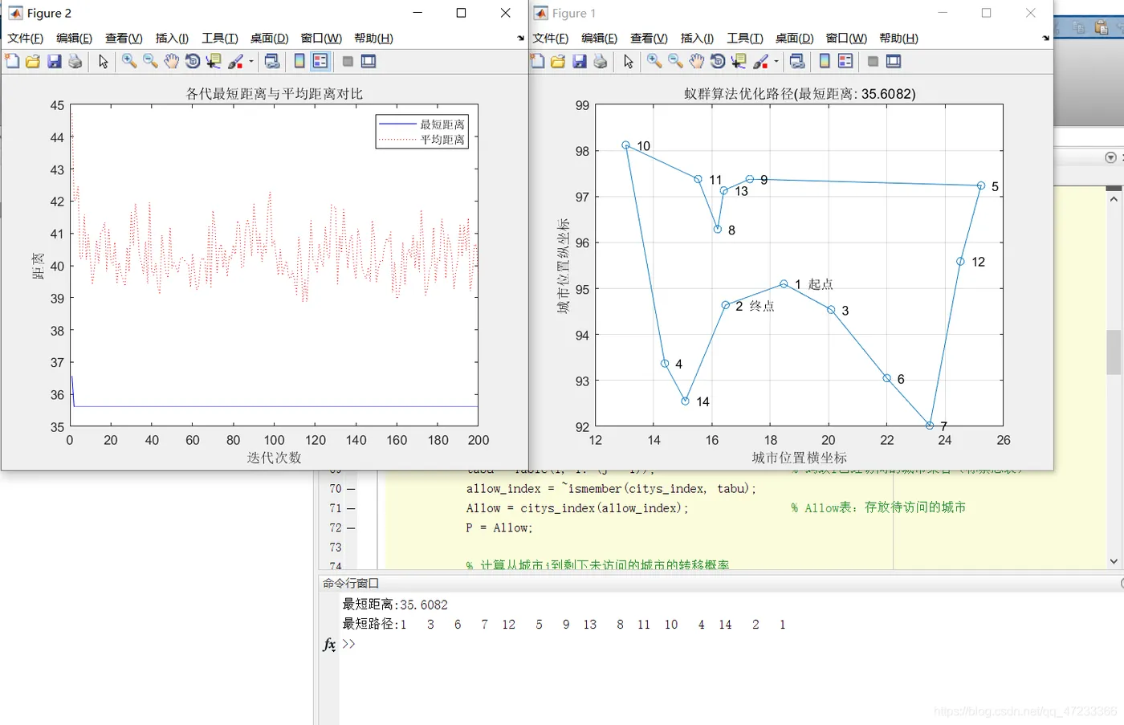Toggle Insert Legend off in Figure 2

320,61
